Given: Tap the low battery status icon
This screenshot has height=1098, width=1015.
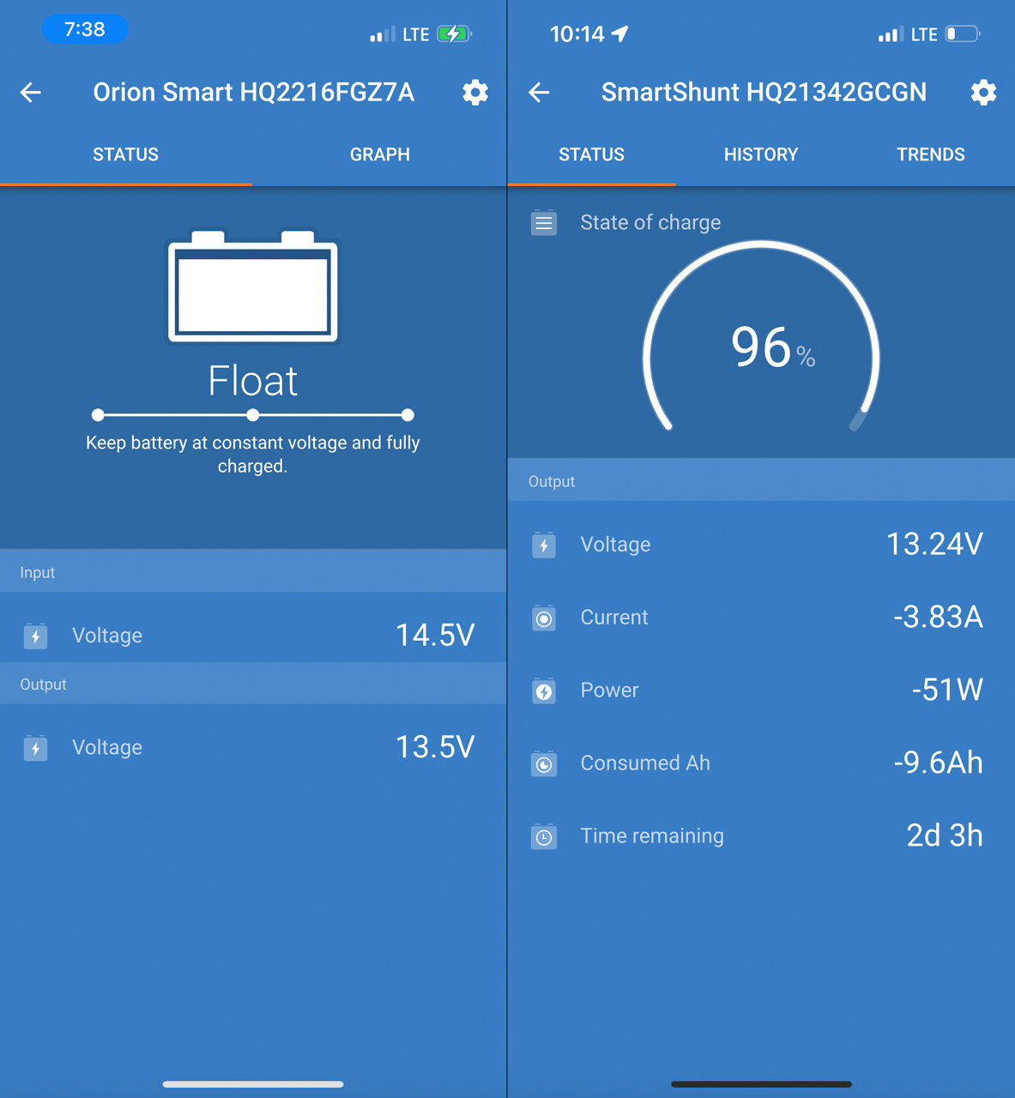Looking at the screenshot, I should [963, 34].
